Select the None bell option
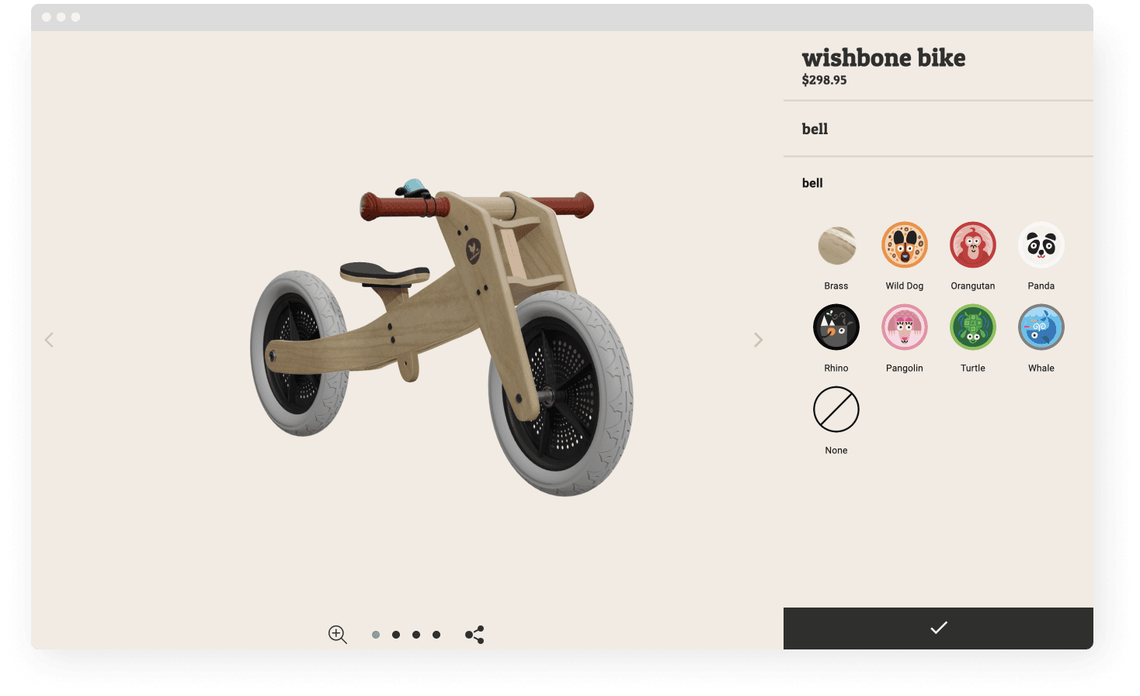This screenshot has height=696, width=1140. click(836, 410)
